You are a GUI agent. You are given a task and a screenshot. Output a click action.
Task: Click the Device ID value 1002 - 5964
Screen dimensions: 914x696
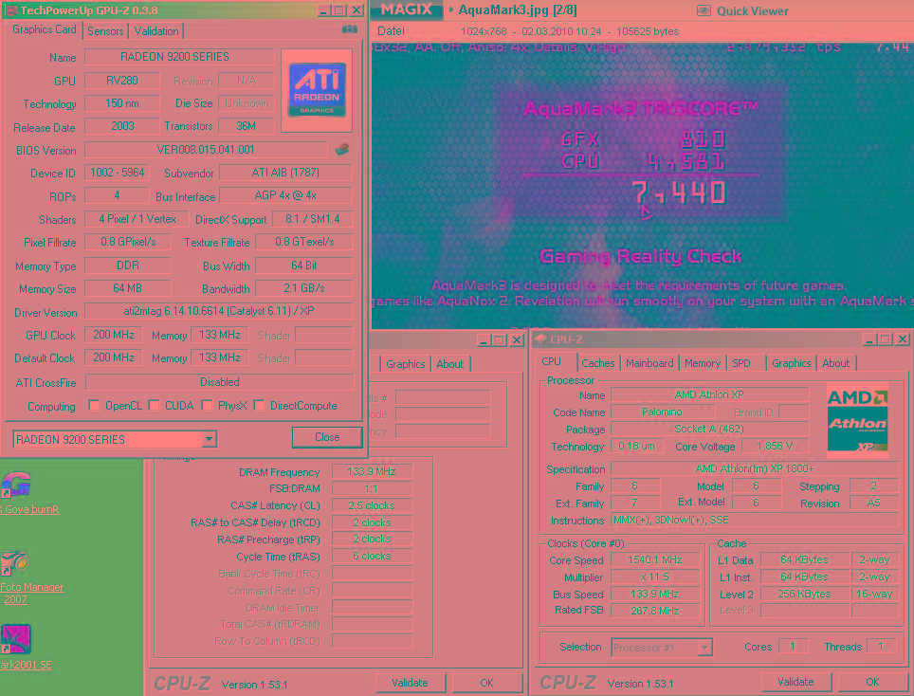118,173
